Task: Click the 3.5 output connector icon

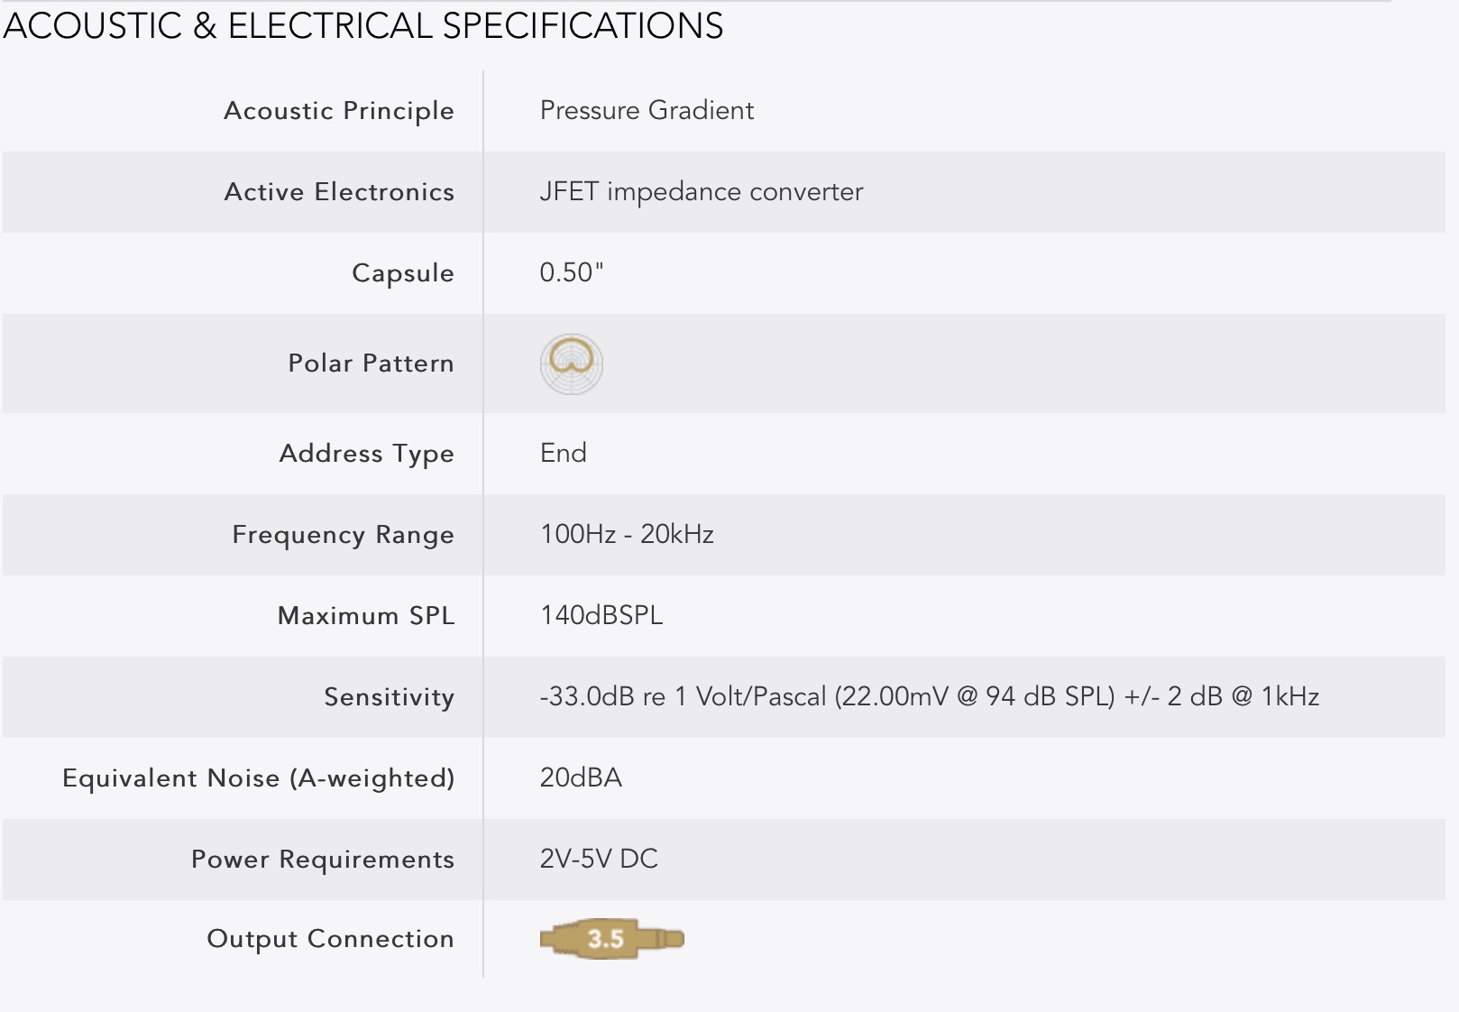Action: tap(612, 939)
